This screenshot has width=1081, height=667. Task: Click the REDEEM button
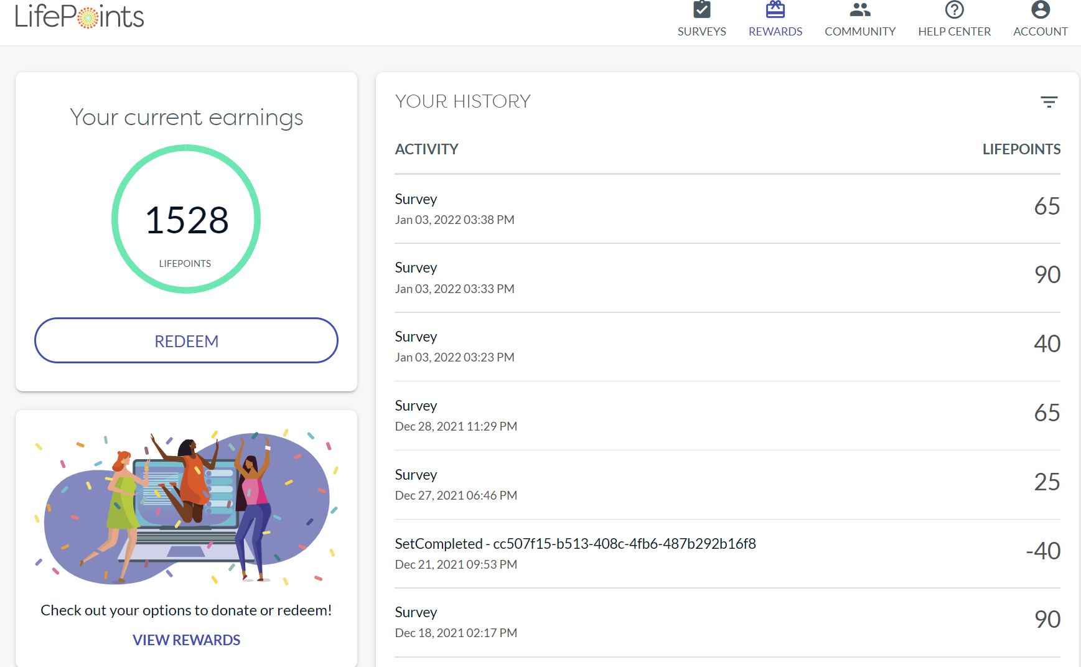click(x=186, y=340)
